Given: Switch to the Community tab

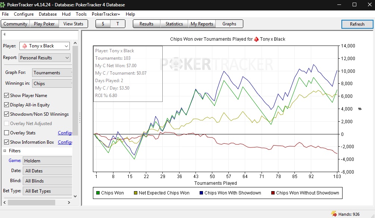Looking at the screenshot, I should click(15, 24).
